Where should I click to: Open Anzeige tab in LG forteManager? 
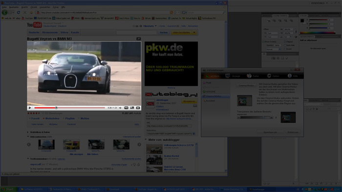point(233,76)
